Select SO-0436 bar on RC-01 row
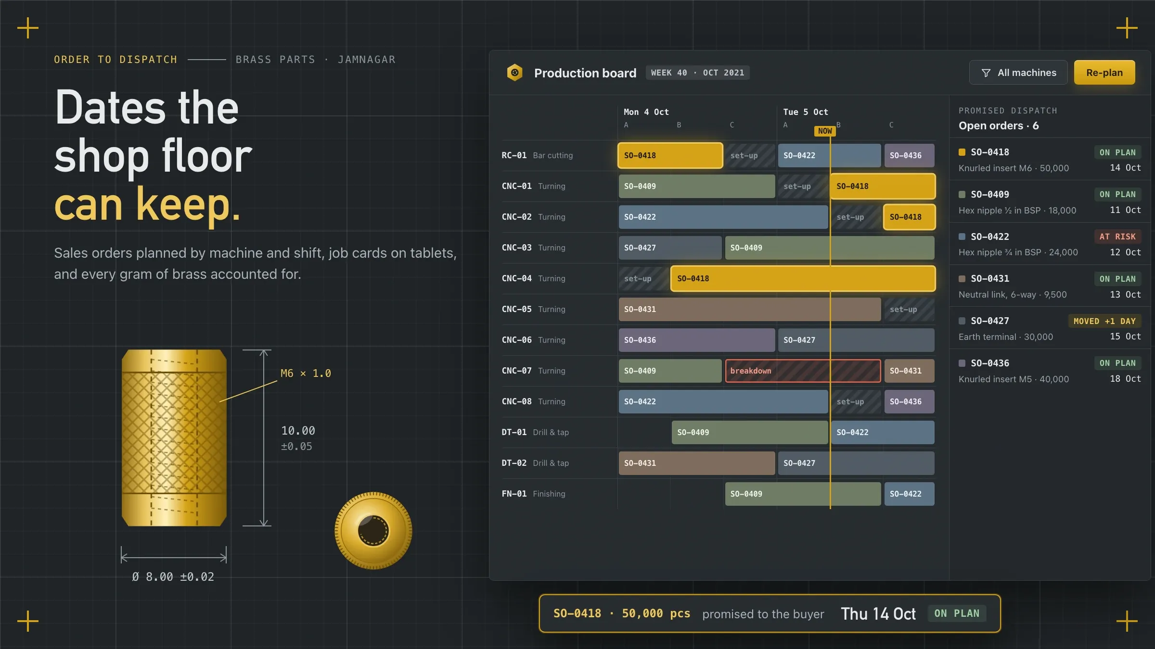Viewport: 1155px width, 649px height. 910,155
